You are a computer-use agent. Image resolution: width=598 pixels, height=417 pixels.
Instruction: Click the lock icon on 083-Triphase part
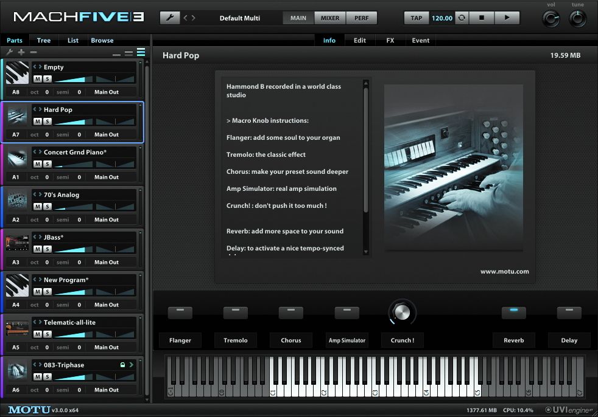(123, 365)
